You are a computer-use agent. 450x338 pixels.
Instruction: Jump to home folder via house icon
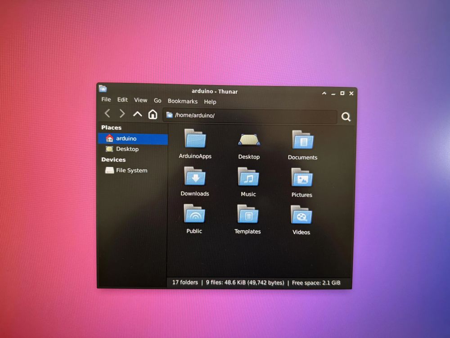tap(153, 114)
